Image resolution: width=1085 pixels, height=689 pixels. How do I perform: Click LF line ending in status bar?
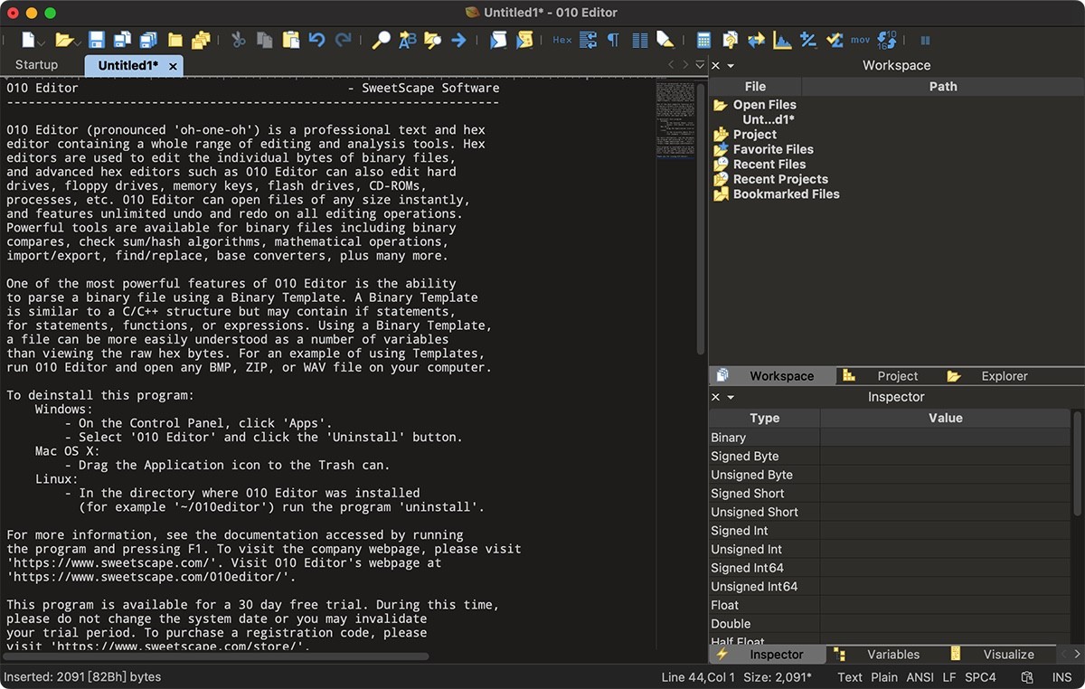[x=949, y=677]
